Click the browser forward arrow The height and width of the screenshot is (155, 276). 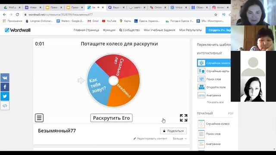click(x=11, y=15)
